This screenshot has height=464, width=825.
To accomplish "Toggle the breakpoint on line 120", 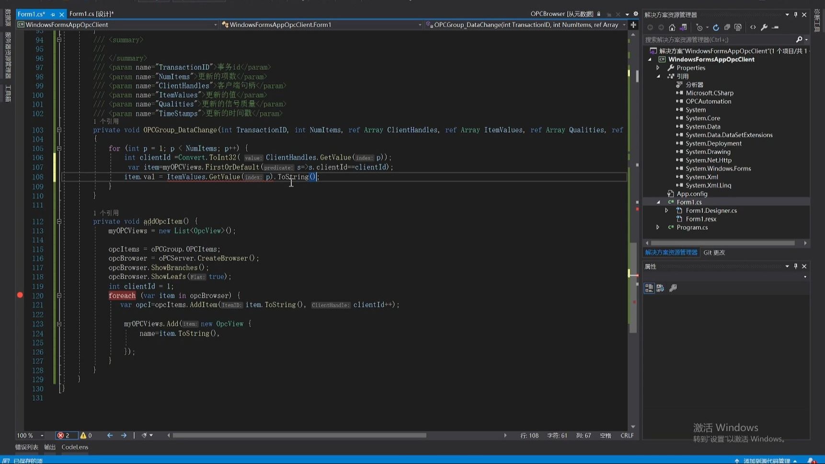I will point(20,295).
